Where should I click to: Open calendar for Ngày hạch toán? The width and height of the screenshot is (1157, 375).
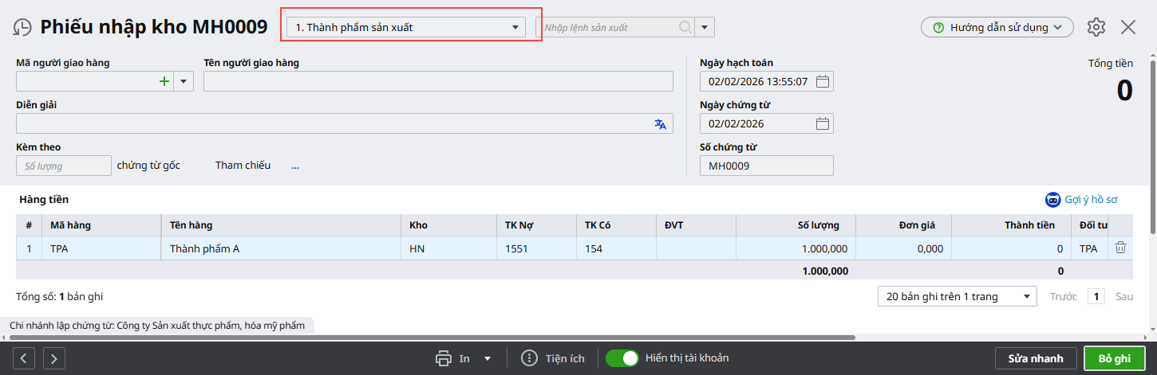pyautogui.click(x=823, y=81)
